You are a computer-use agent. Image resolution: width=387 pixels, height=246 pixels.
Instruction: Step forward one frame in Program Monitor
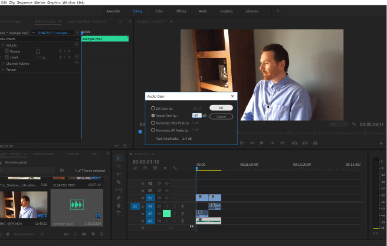(272, 143)
